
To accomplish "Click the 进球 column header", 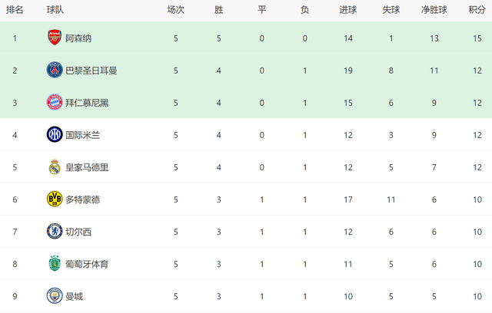I will pos(347,10).
